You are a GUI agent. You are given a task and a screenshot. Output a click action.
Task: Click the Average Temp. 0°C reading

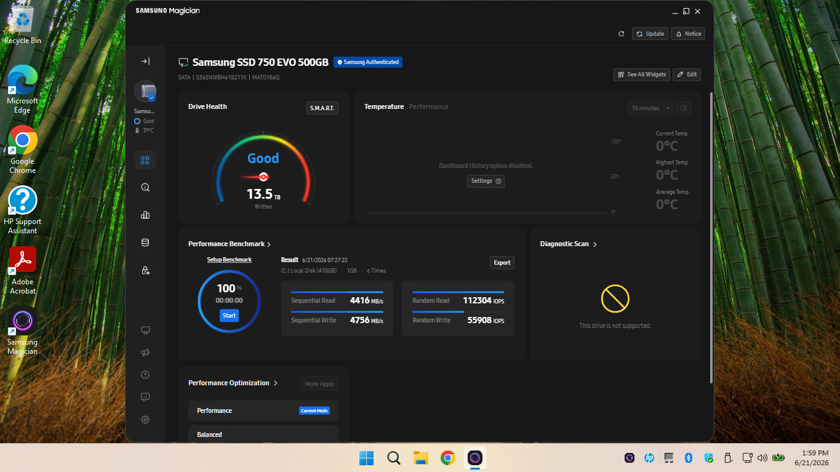[x=667, y=204]
